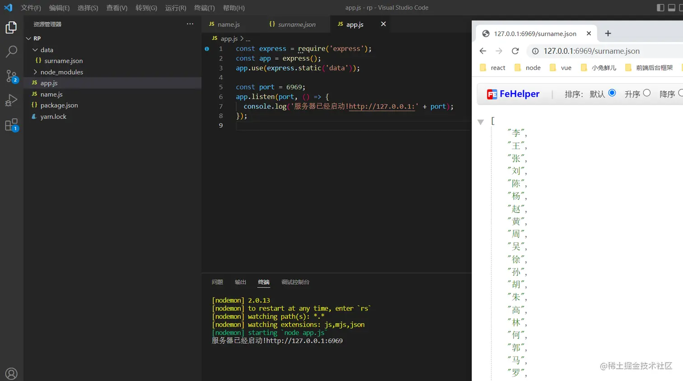Open the react bookmark folder
The width and height of the screenshot is (683, 381).
click(492, 68)
